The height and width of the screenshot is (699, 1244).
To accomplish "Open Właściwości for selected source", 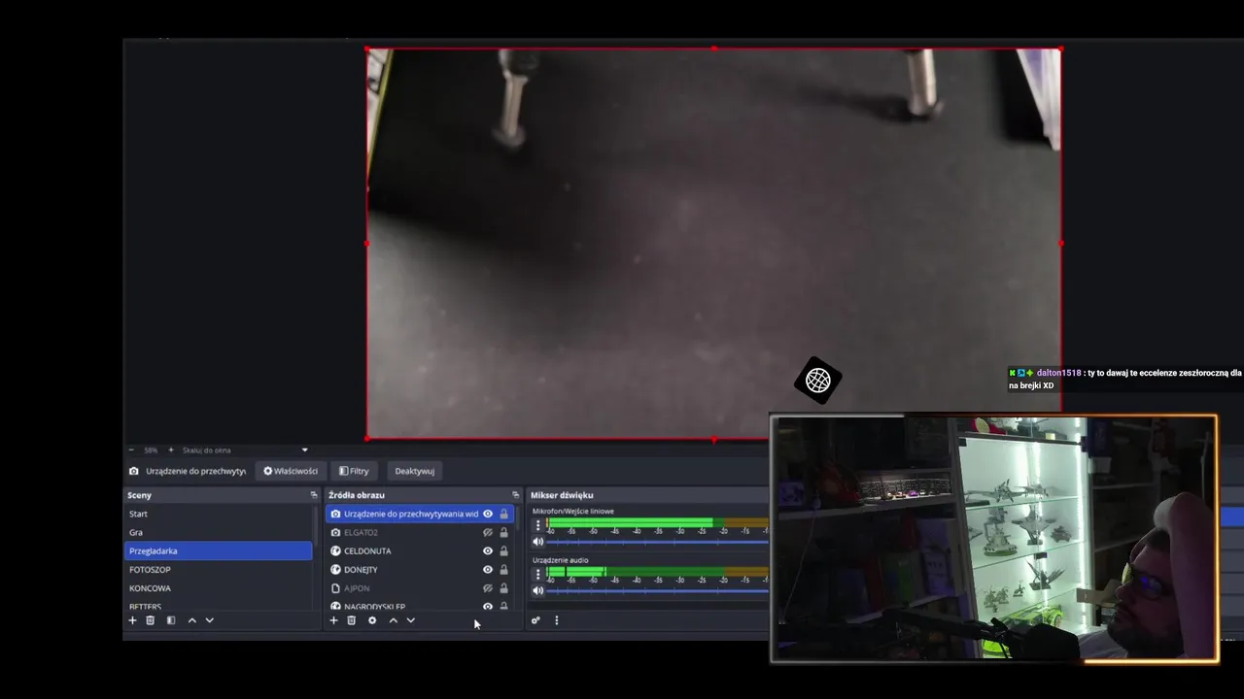I will click(291, 471).
